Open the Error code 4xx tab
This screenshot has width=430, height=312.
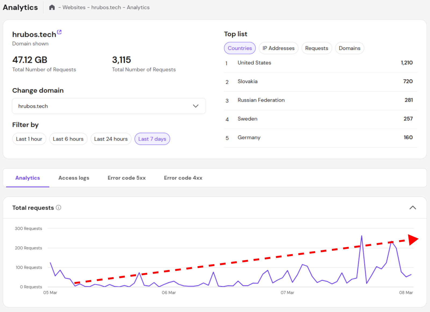(x=183, y=178)
